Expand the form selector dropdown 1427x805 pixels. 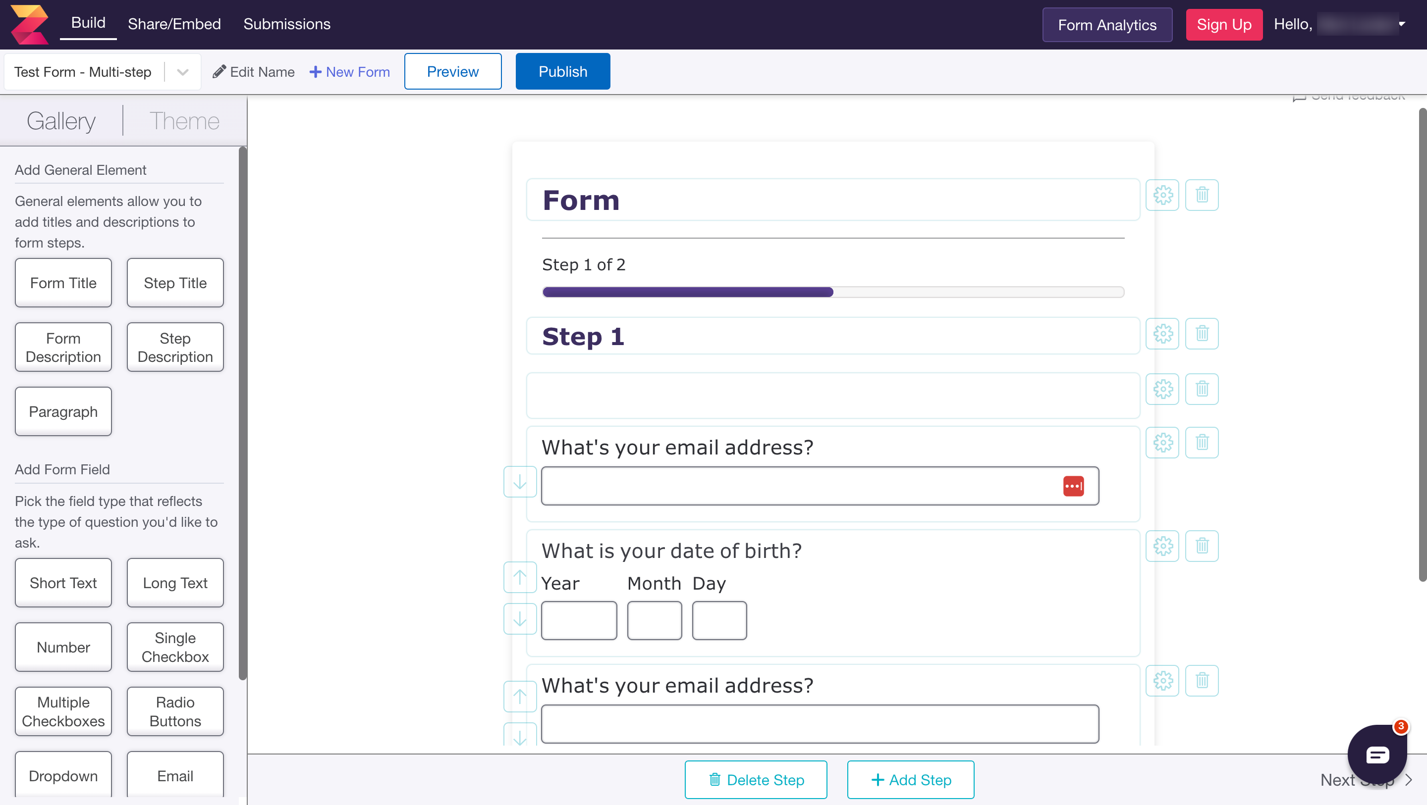(x=182, y=72)
